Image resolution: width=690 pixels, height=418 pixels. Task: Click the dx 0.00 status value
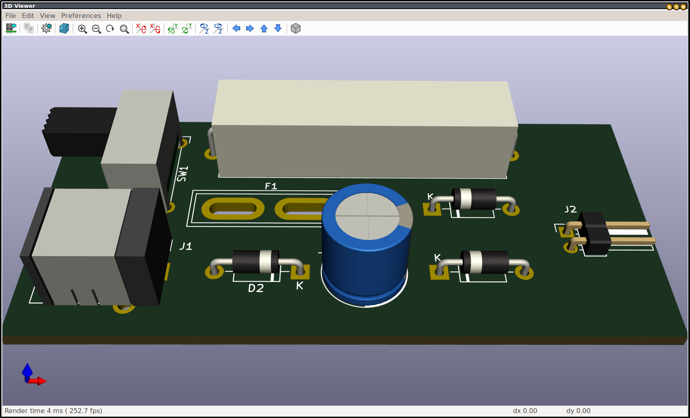click(525, 411)
